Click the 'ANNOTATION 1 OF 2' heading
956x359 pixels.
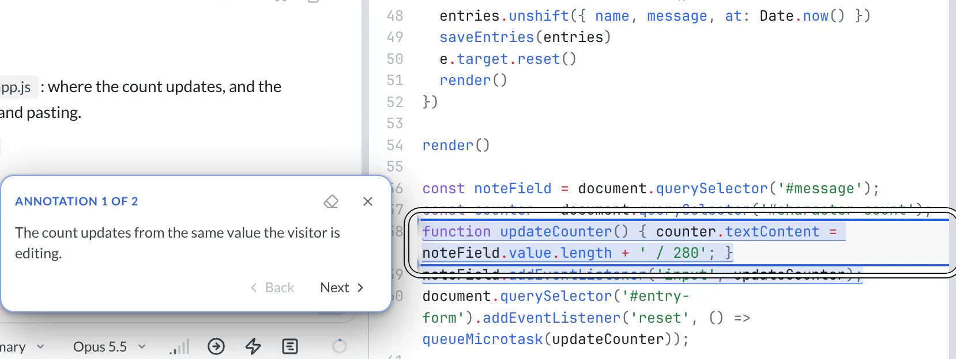click(x=77, y=201)
